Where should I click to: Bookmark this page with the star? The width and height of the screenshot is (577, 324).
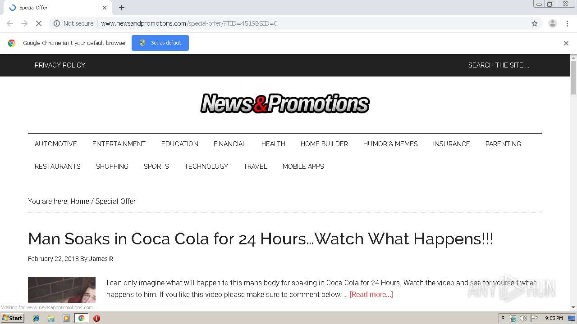[x=535, y=23]
